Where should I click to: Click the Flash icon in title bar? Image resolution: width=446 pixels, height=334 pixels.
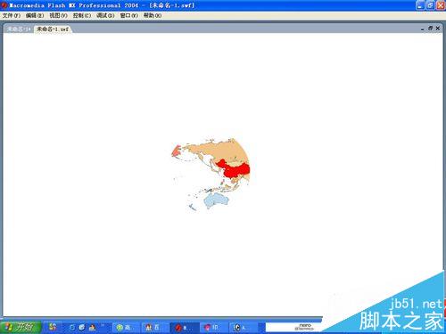tap(4, 5)
